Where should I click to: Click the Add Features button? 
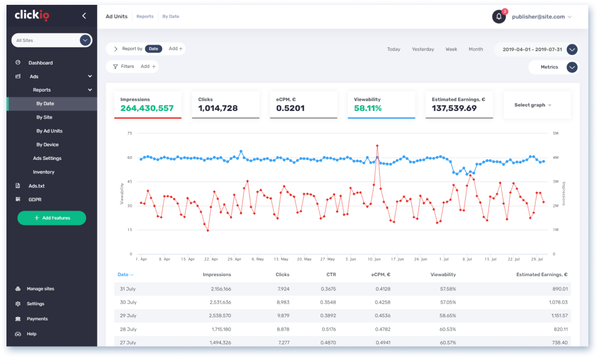[52, 218]
